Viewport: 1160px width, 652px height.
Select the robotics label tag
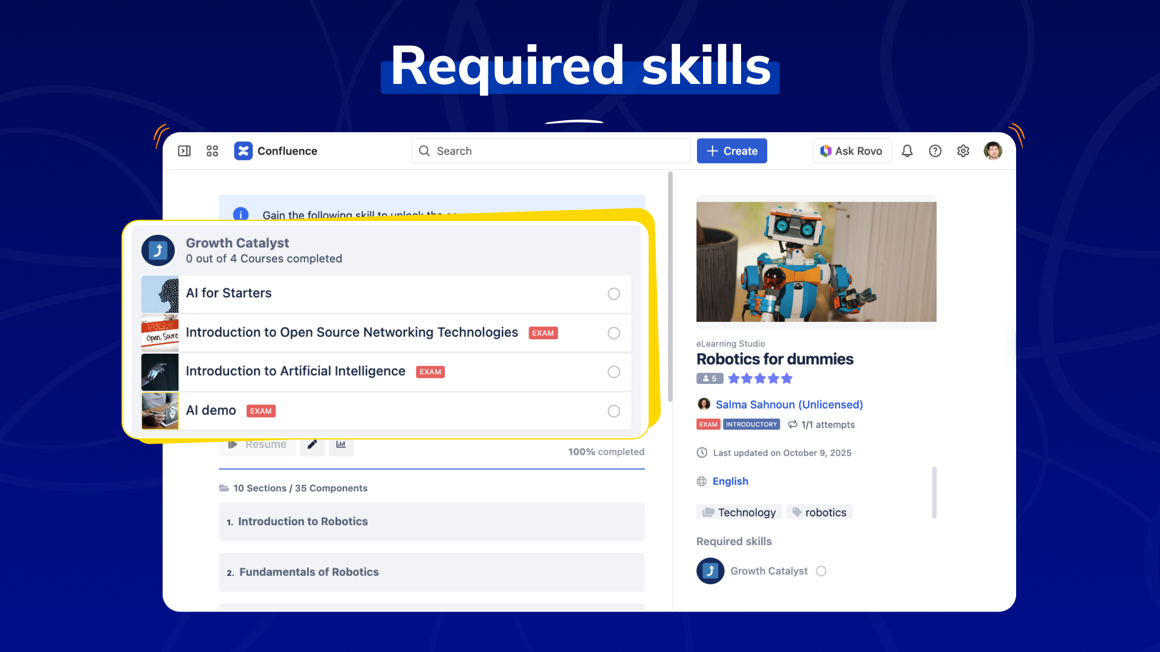click(819, 513)
